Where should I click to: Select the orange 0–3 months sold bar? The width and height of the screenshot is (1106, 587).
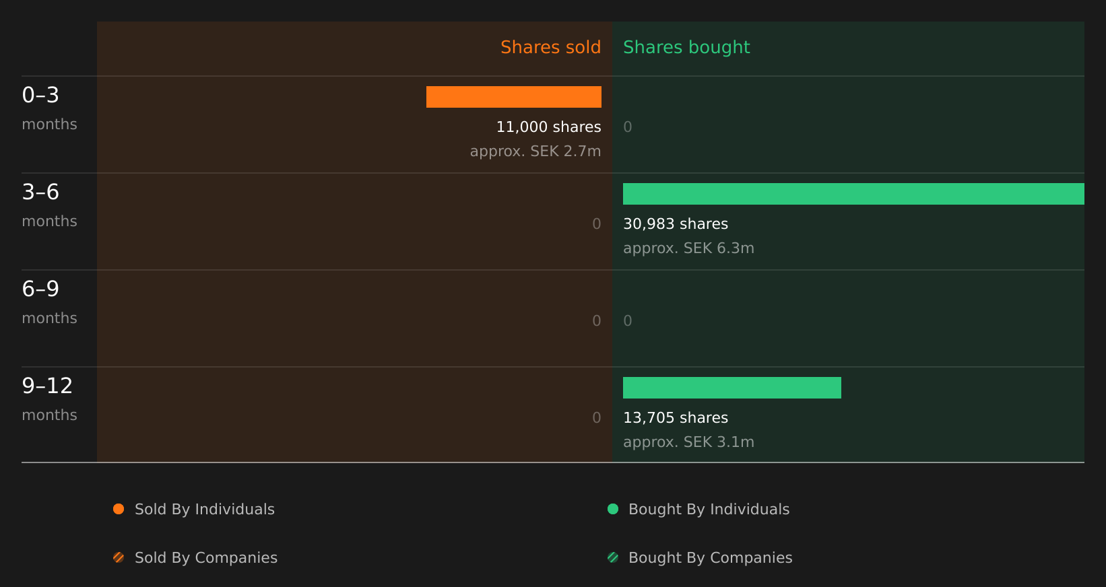[514, 97]
